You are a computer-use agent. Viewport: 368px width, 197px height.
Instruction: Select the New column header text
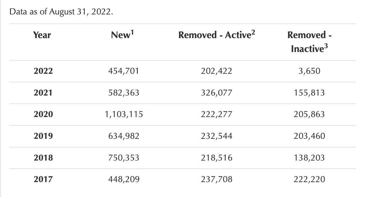120,35
